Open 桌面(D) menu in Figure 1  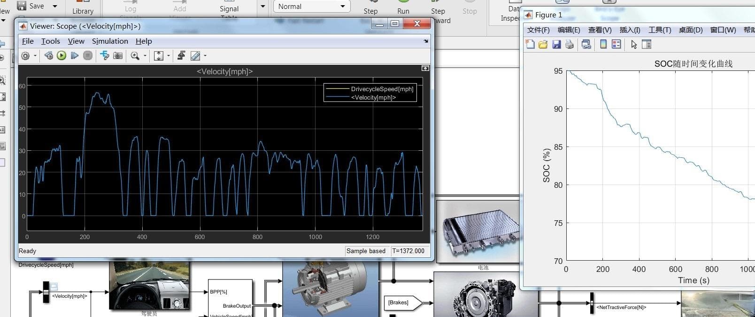pos(690,30)
